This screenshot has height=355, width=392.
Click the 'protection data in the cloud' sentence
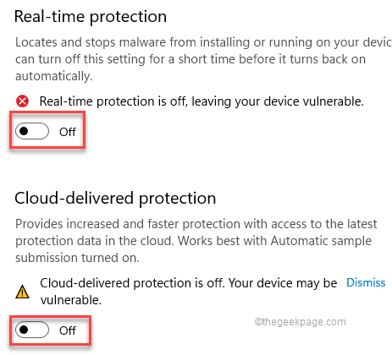point(94,241)
